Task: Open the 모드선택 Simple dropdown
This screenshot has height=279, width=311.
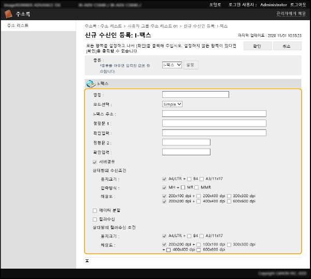Action: pyautogui.click(x=172, y=104)
